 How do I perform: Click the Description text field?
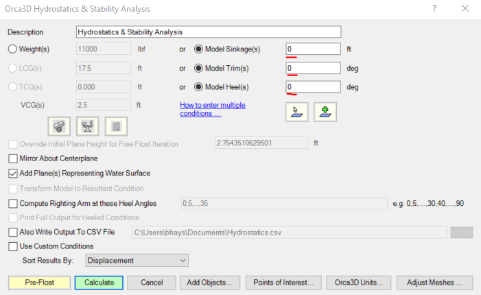pyautogui.click(x=209, y=32)
